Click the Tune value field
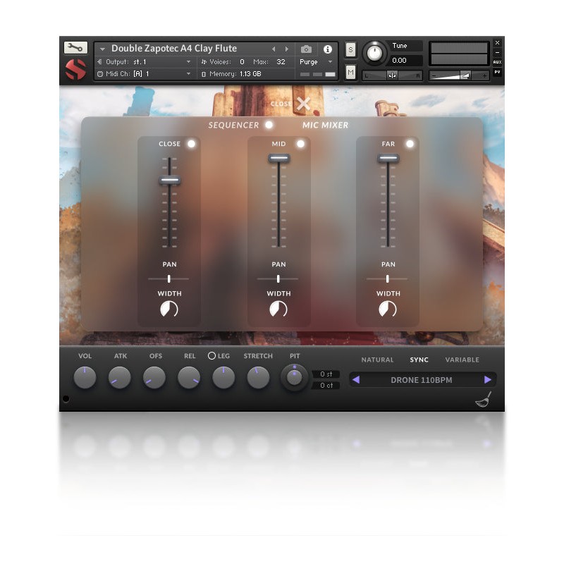 tap(400, 61)
